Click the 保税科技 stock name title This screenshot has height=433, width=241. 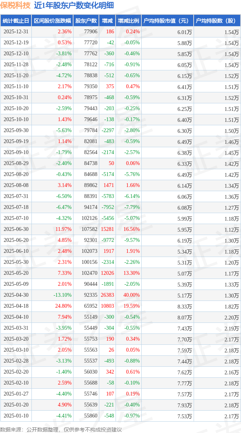tap(16, 5)
